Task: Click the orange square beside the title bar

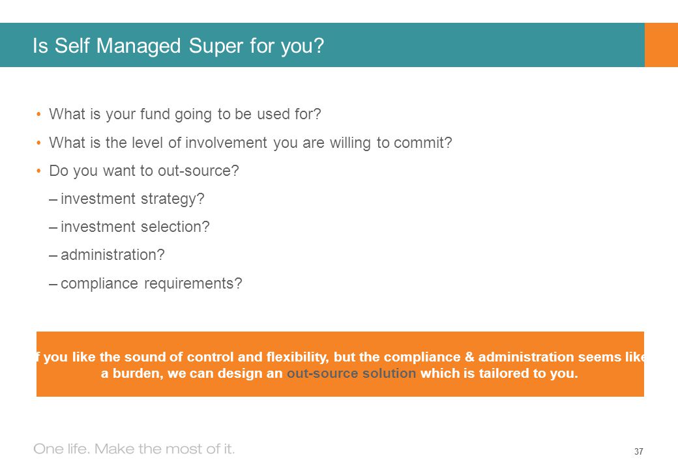Action: 661,45
